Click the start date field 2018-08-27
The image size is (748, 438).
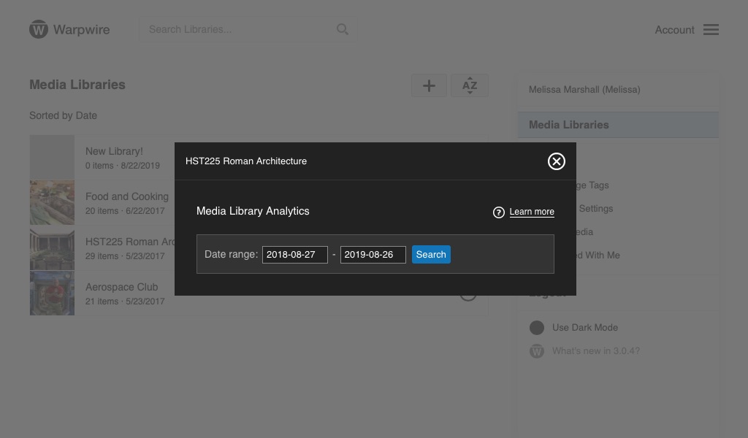click(x=295, y=255)
